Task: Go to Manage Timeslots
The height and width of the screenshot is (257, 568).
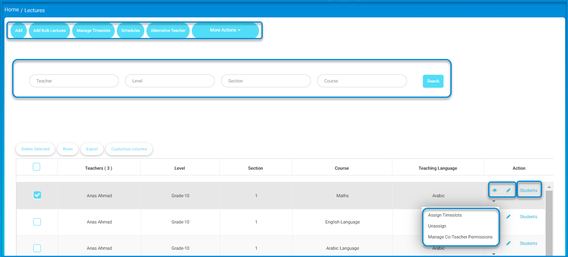Action: 93,31
